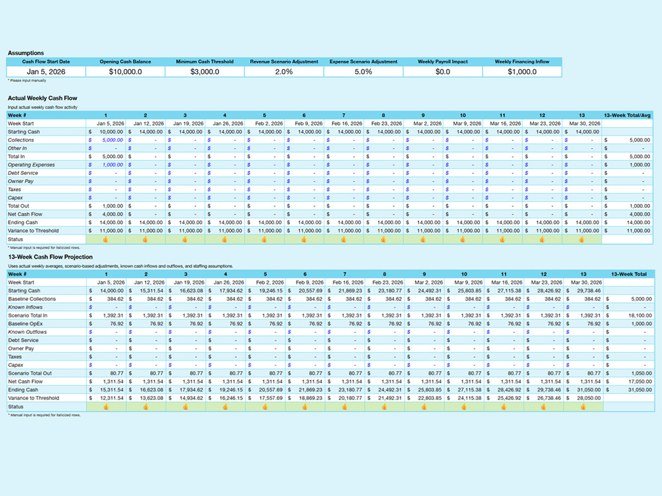
Task: Click week 10 status icon in 13-Week Projection table
Action: point(464,407)
